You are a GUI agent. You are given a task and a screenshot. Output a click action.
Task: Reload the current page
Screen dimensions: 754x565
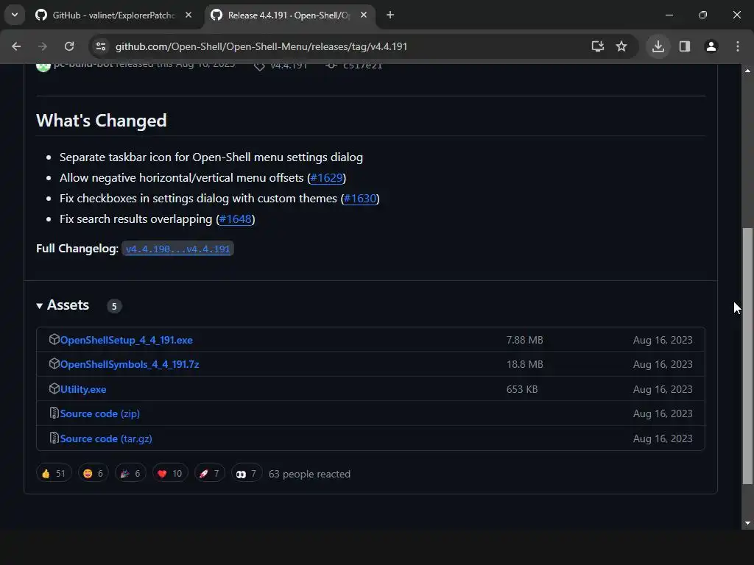point(69,46)
